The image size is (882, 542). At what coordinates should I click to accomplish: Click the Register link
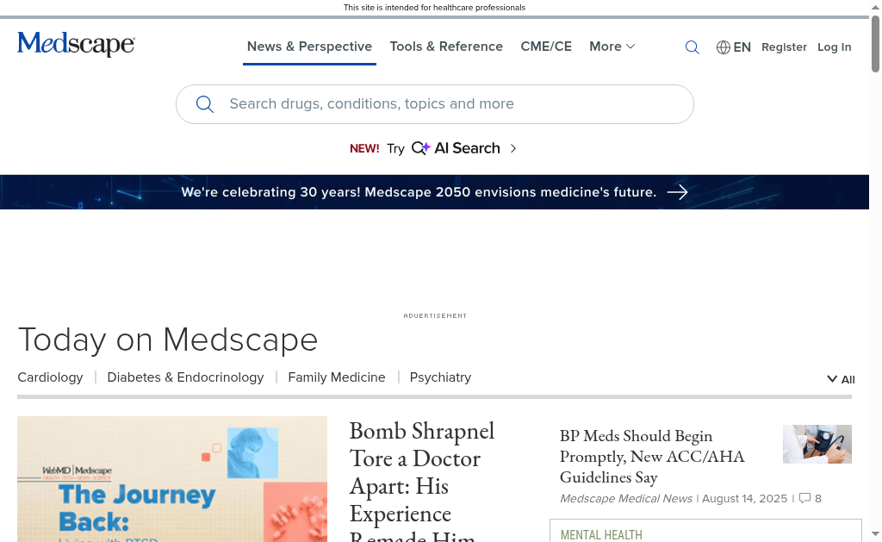pyautogui.click(x=784, y=47)
